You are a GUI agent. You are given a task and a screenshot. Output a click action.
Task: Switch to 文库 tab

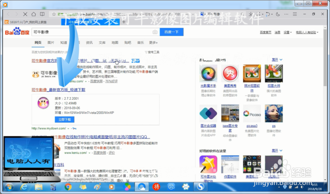pos(102,42)
